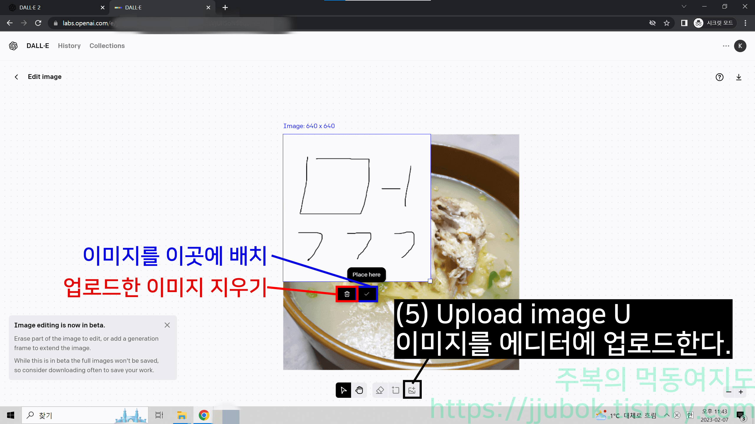
Task: Select the arrow Select tool
Action: (x=343, y=390)
